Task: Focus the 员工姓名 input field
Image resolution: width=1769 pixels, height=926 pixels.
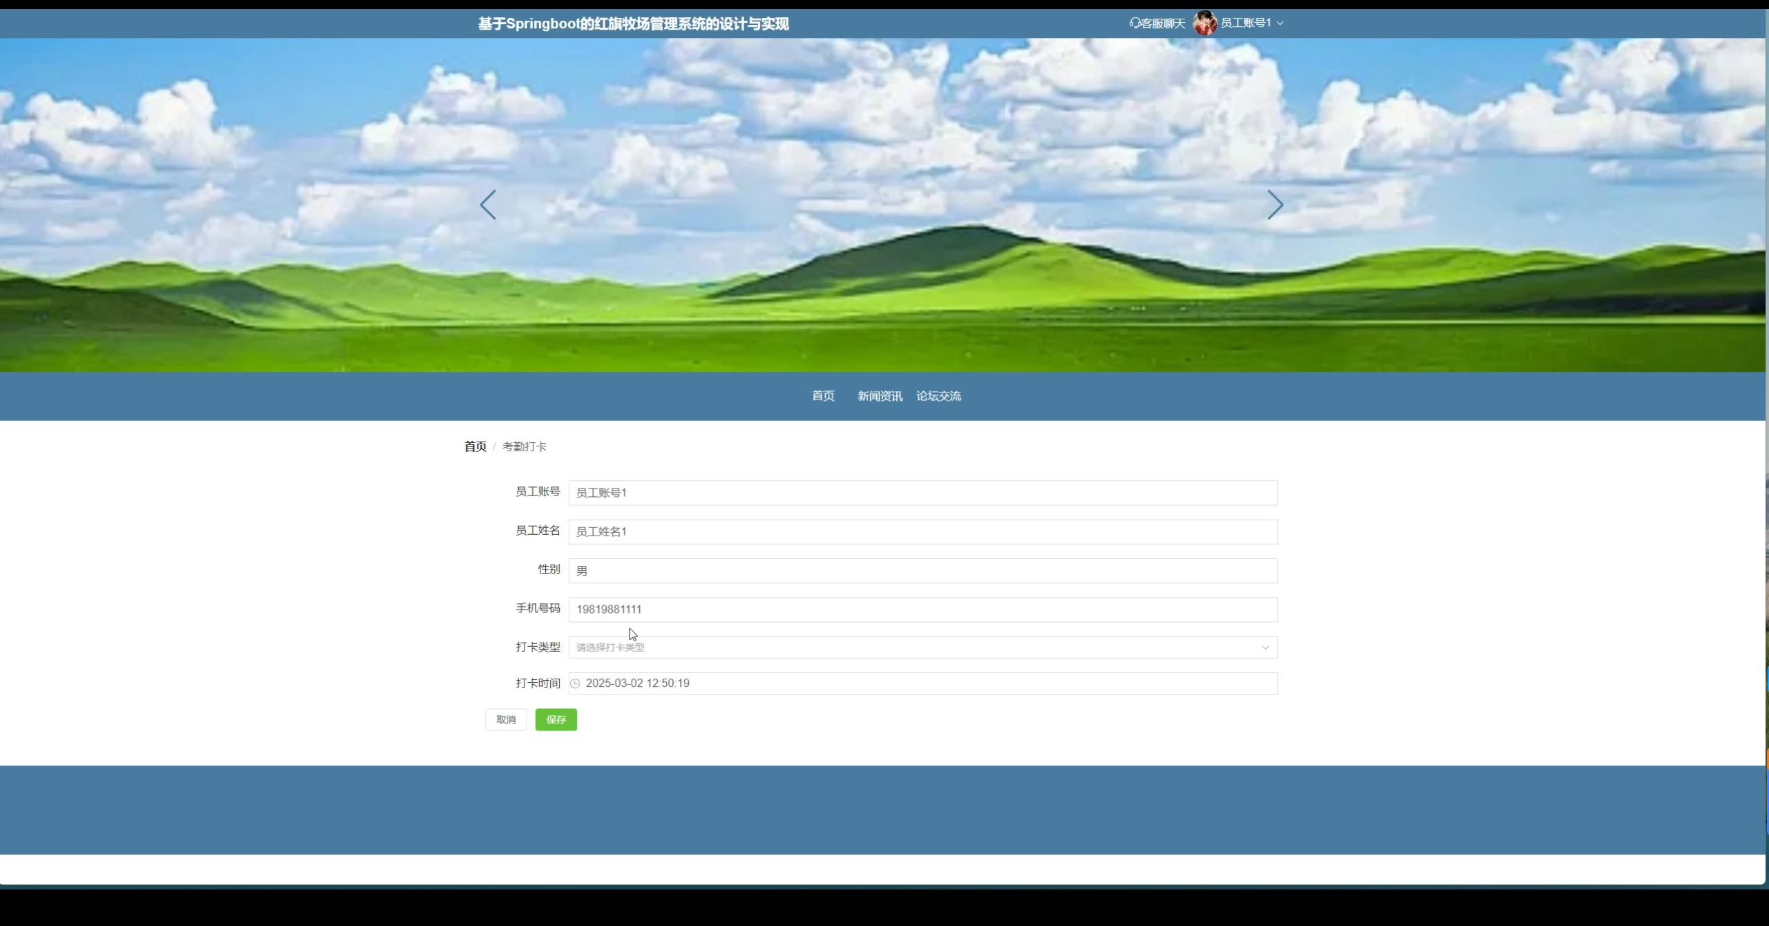Action: point(923,531)
